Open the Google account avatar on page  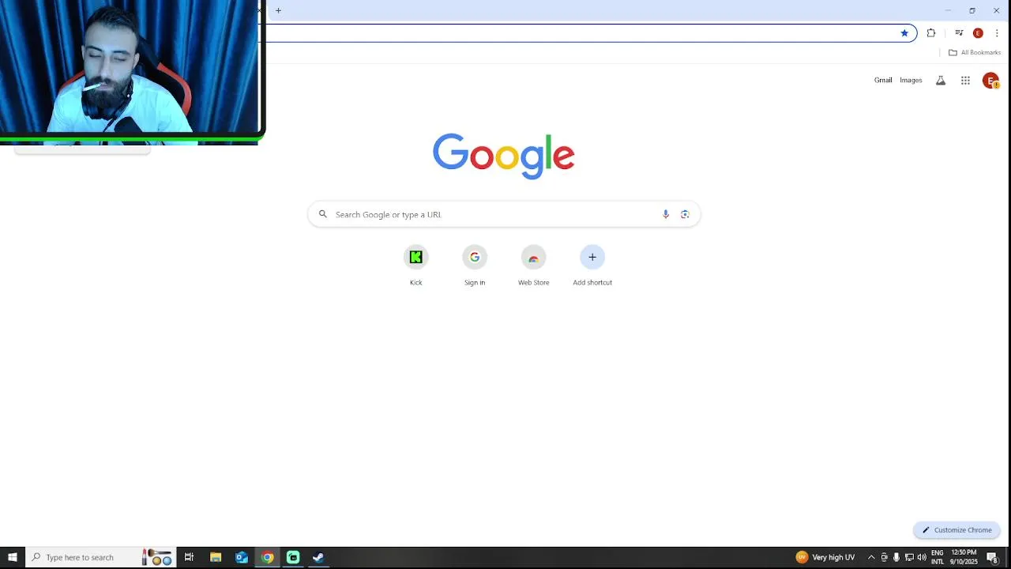pos(990,81)
